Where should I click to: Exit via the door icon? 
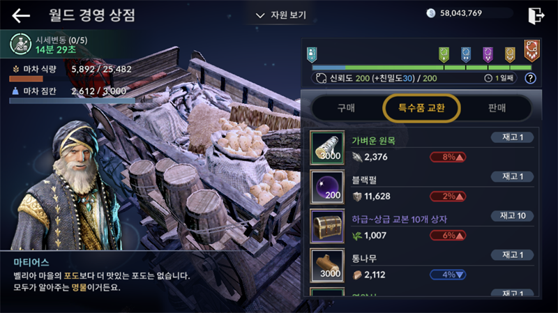click(536, 15)
